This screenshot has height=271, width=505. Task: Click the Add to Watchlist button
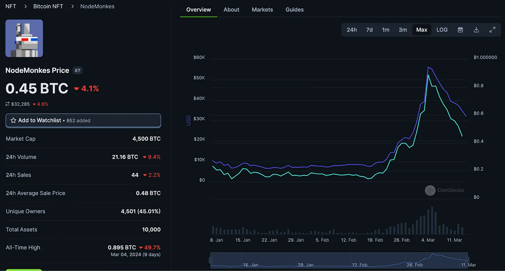point(83,121)
